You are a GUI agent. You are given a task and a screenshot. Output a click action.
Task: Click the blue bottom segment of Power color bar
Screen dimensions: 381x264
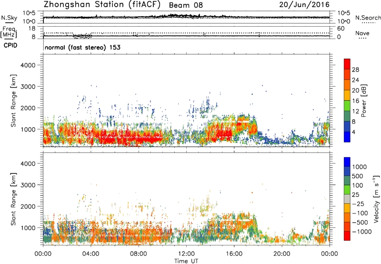tap(347, 137)
